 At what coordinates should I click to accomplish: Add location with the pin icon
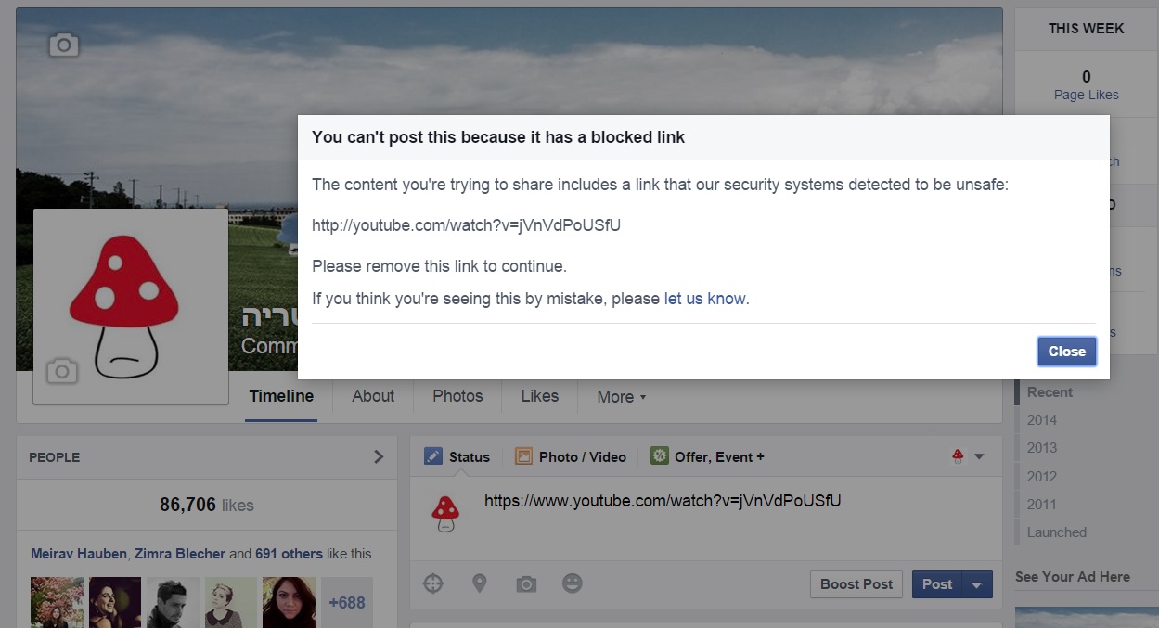[479, 583]
